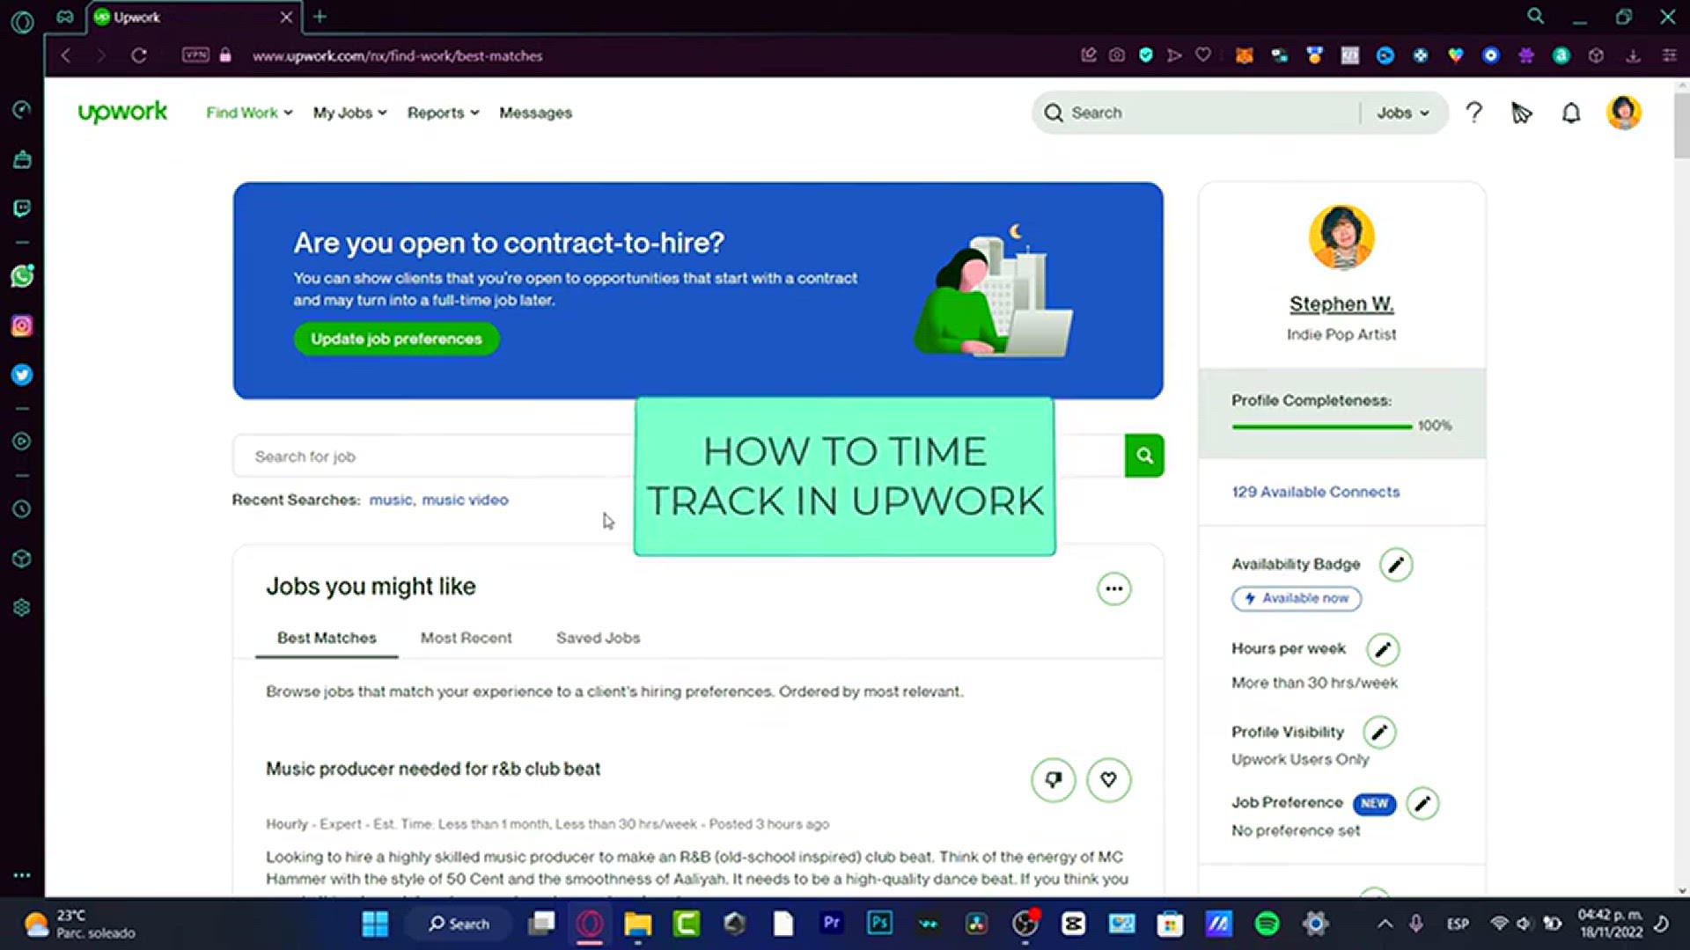The width and height of the screenshot is (1690, 950).
Task: Open the clock and date in taskbar
Action: click(1610, 924)
